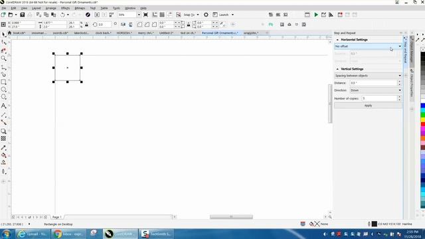The width and height of the screenshot is (425, 239).
Task: Select the Shape tool in the toolbox
Action: coord(3,42)
